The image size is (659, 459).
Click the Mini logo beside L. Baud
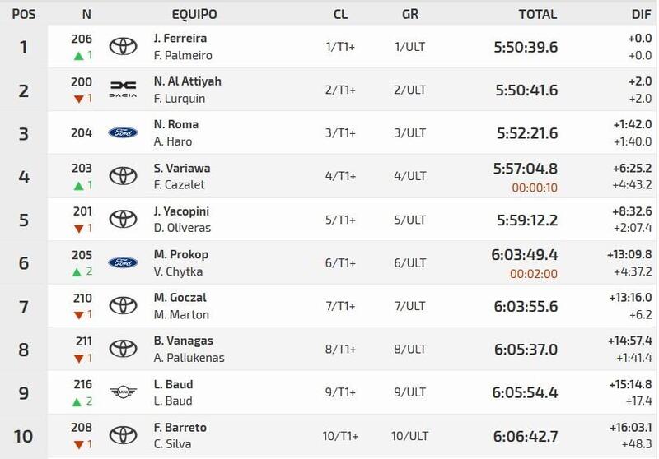pos(124,393)
